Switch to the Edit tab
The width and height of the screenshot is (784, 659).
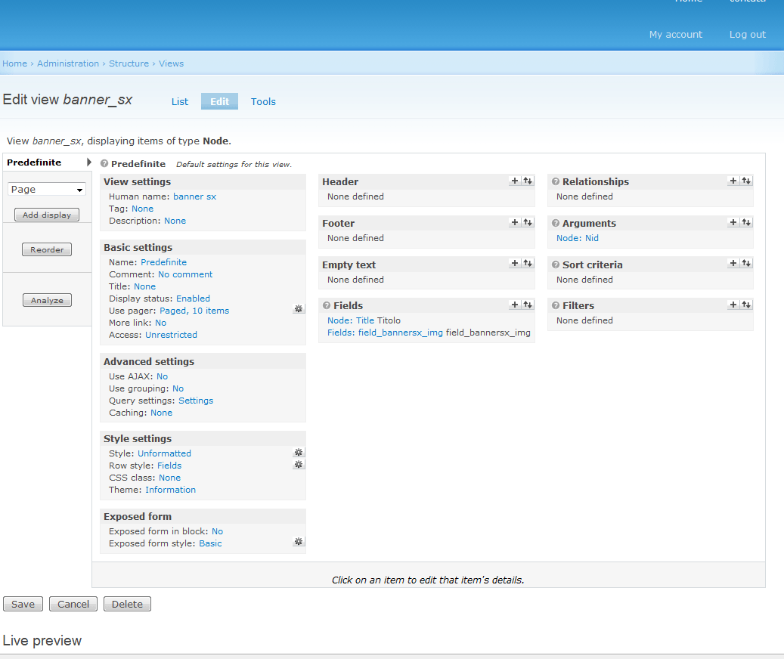[219, 101]
